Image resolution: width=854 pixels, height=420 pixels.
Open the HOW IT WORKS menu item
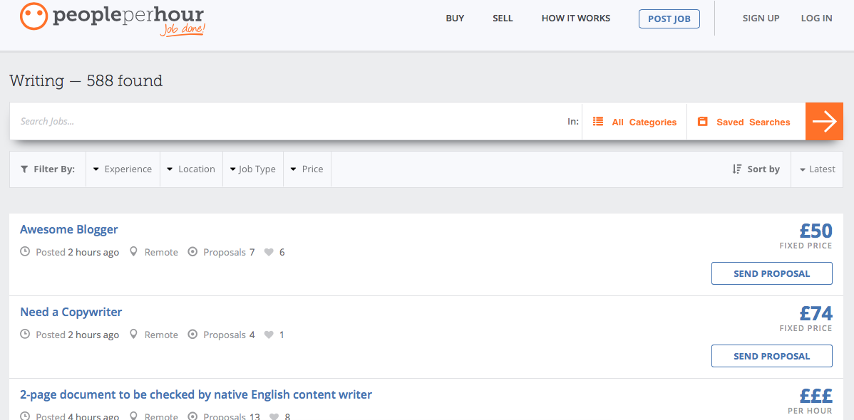tap(575, 18)
